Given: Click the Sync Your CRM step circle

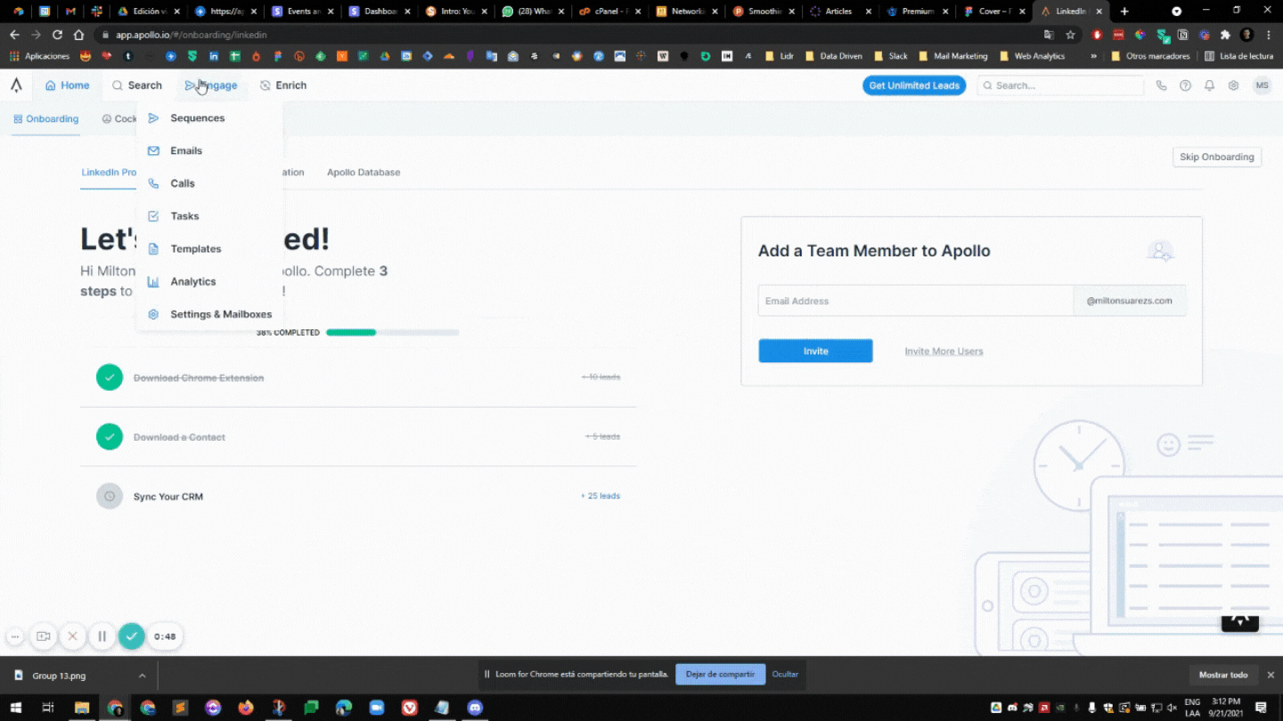Looking at the screenshot, I should pyautogui.click(x=110, y=497).
